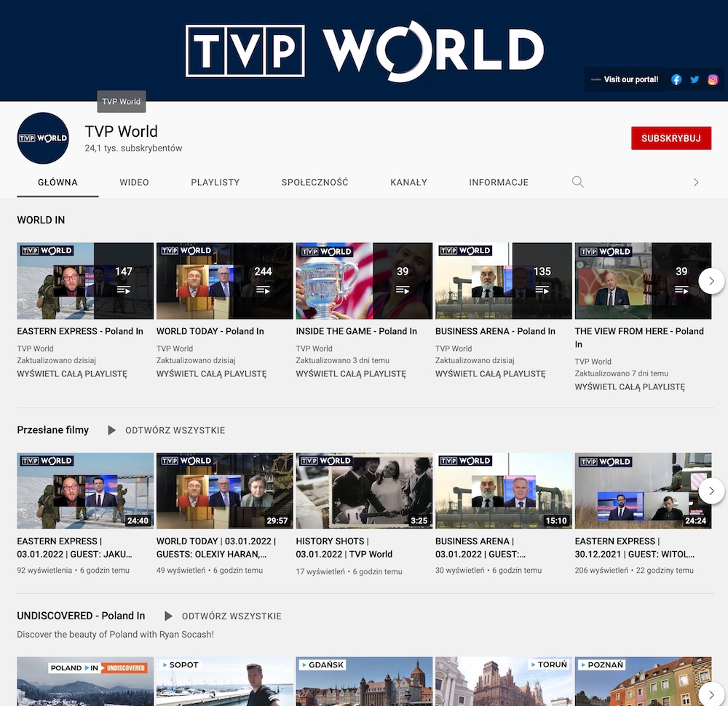This screenshot has height=706, width=728.
Task: Open BUSINESS ARENA 03.01.2022 video thumbnail
Action: pyautogui.click(x=504, y=491)
